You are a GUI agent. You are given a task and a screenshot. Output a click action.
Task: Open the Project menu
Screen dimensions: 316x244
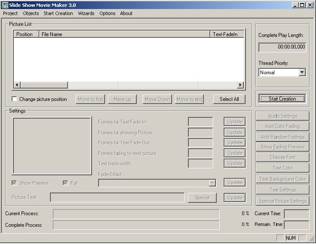point(10,13)
